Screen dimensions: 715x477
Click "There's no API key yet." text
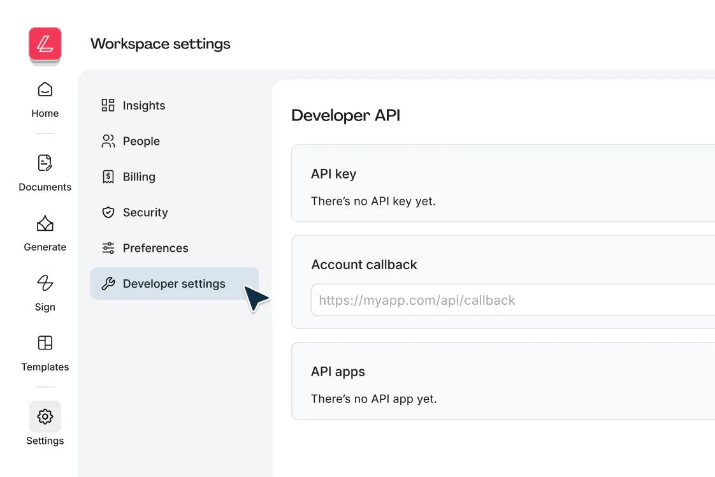tap(373, 202)
